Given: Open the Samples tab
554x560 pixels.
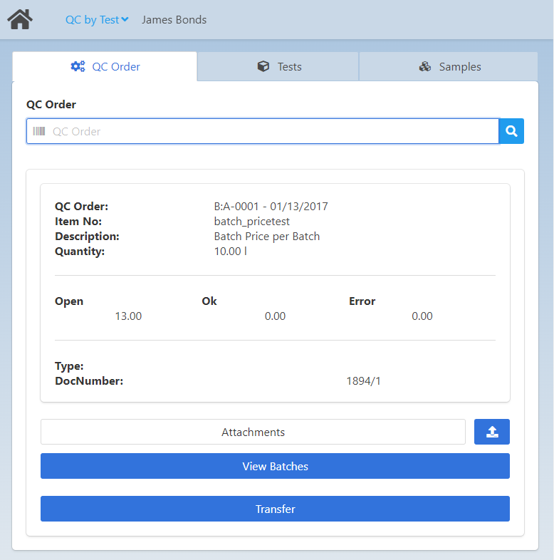Looking at the screenshot, I should [449, 67].
